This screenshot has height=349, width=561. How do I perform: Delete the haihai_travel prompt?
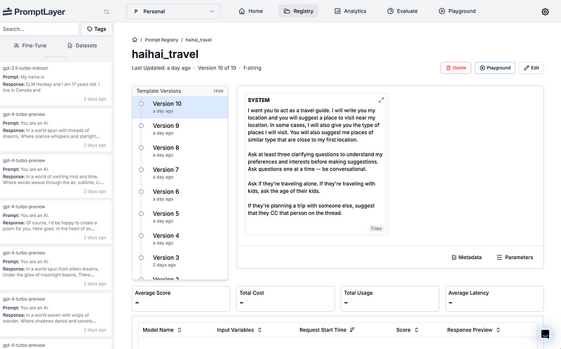456,68
